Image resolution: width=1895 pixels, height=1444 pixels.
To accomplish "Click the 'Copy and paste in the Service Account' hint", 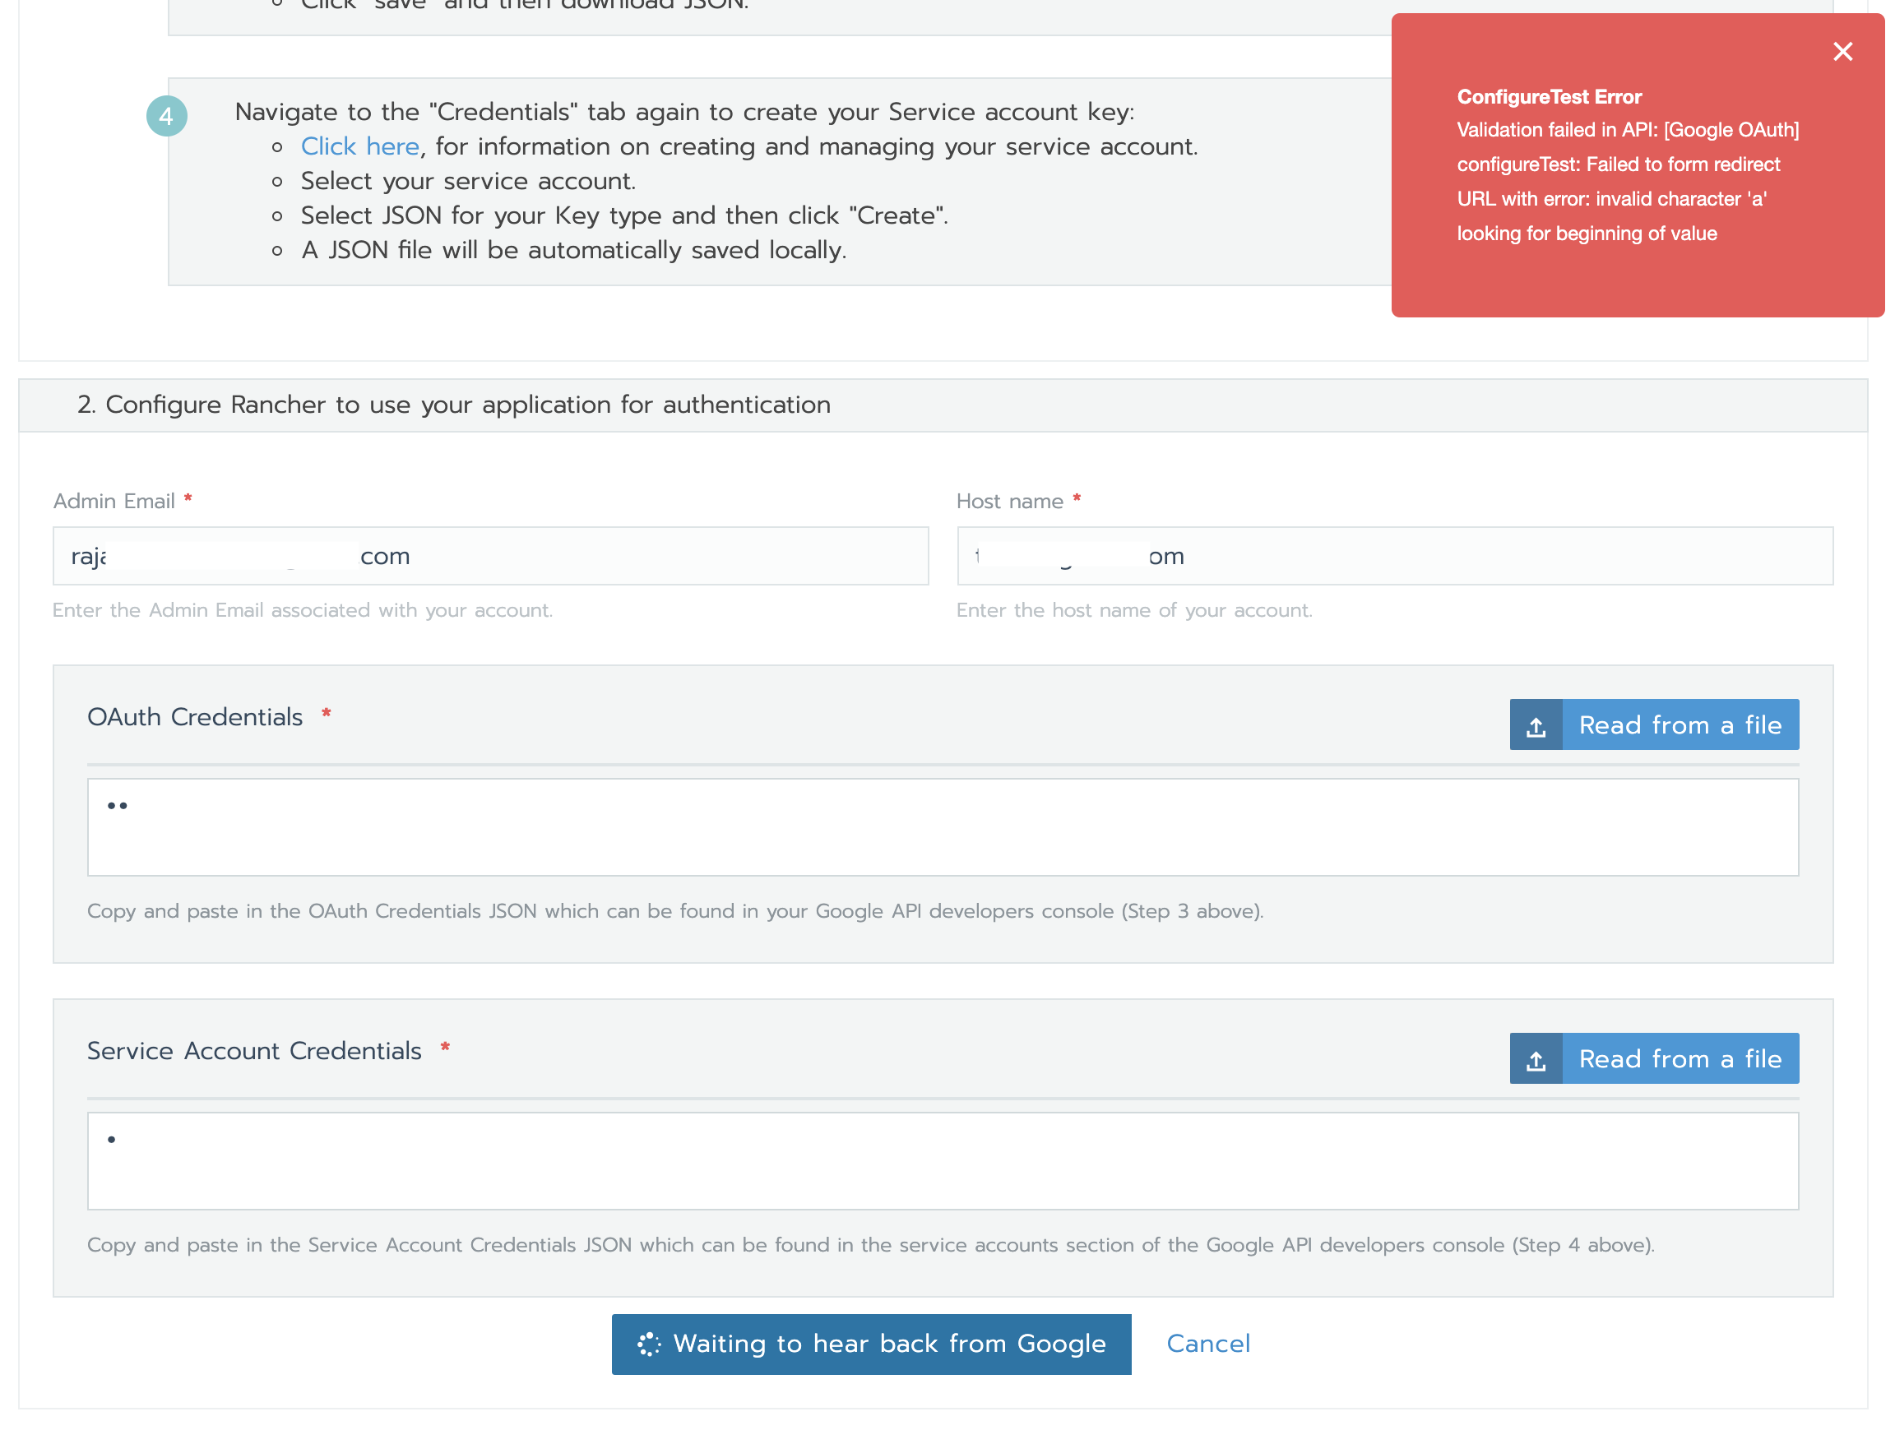I will [870, 1245].
